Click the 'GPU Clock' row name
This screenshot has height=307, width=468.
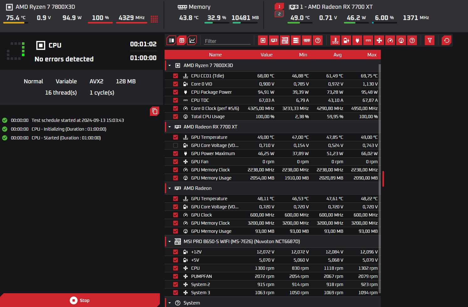(x=202, y=215)
